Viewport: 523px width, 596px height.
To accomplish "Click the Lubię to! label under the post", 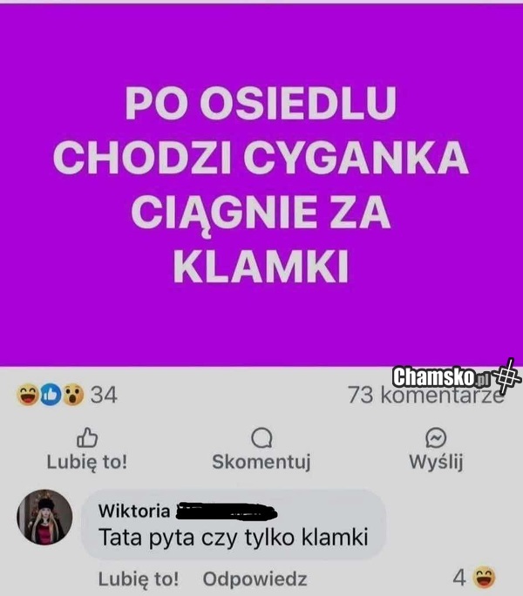I will [x=86, y=462].
